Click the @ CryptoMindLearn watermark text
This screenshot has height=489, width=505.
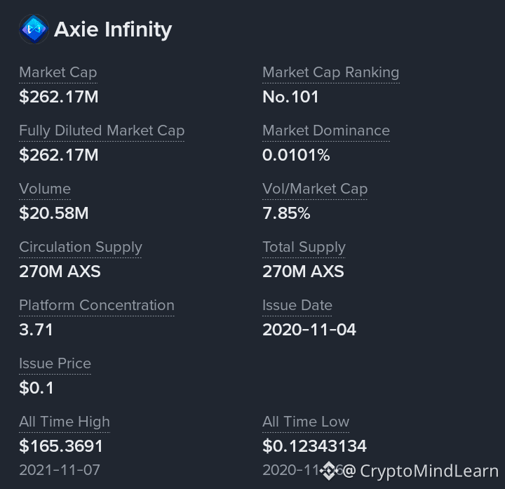click(x=420, y=471)
